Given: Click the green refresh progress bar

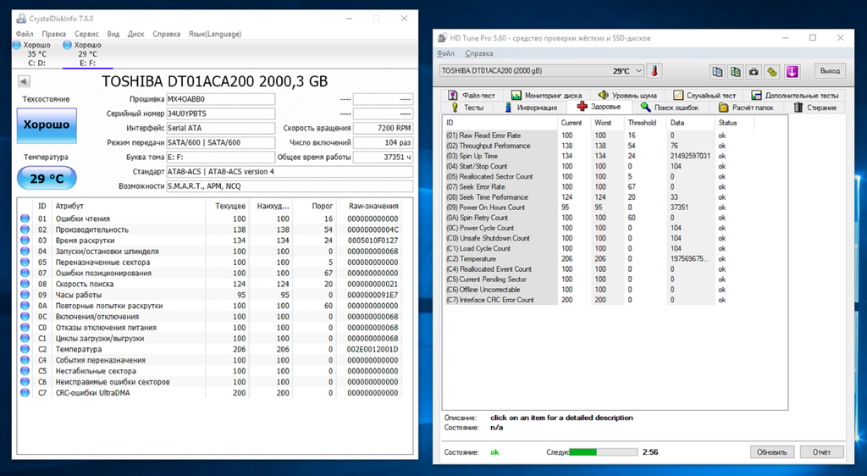Looking at the screenshot, I should (603, 451).
